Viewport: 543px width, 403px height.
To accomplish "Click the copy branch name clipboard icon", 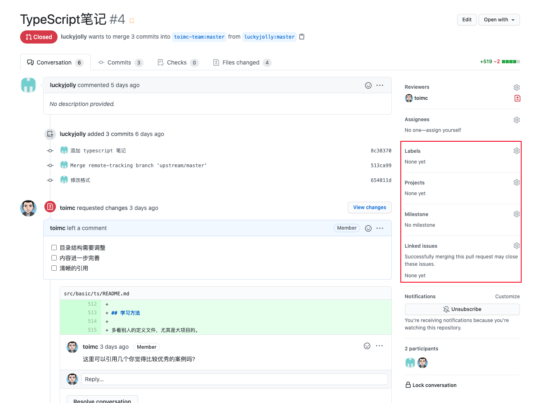I will coord(302,37).
